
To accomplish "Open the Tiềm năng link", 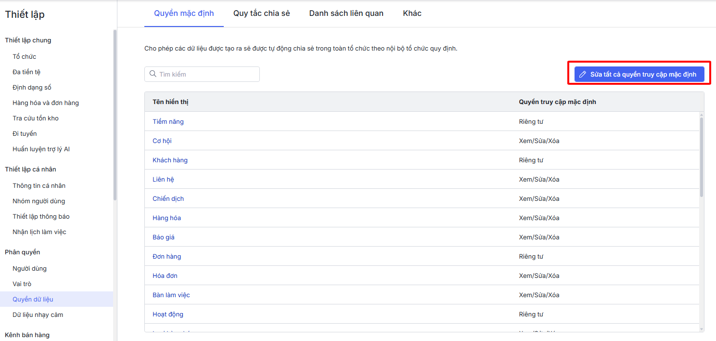I will click(x=168, y=121).
